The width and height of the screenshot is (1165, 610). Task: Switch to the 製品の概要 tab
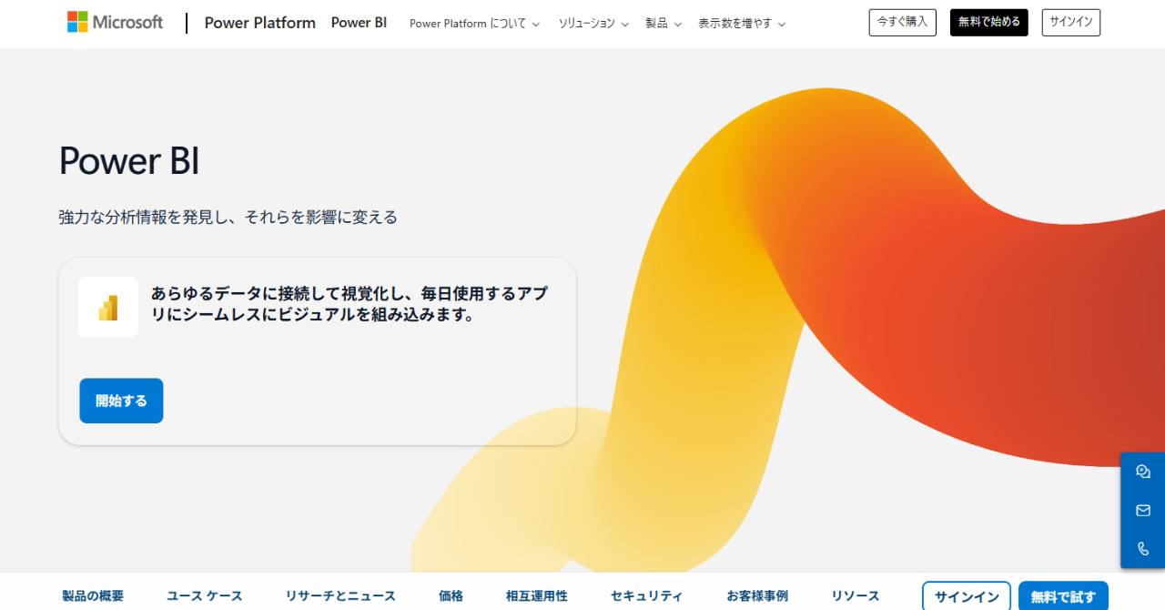(93, 596)
